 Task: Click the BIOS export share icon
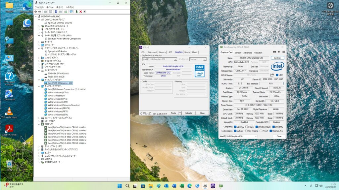[272, 75]
